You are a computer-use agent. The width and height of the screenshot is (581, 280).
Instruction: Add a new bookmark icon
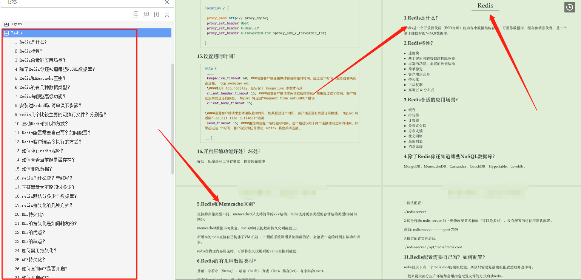[x=156, y=14]
